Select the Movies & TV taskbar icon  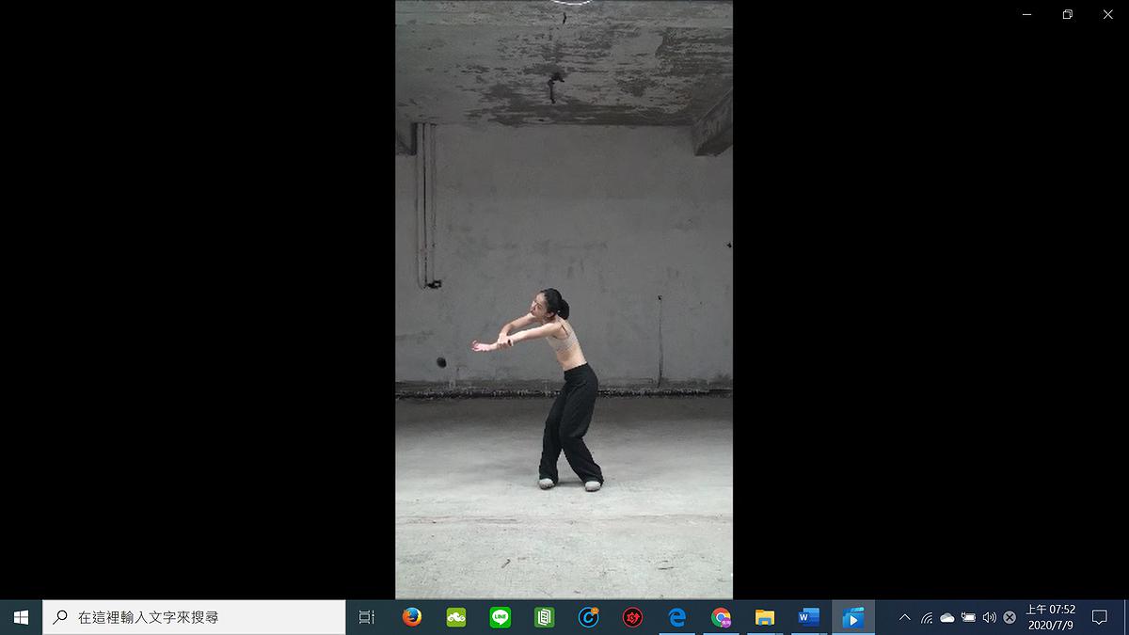tap(853, 617)
